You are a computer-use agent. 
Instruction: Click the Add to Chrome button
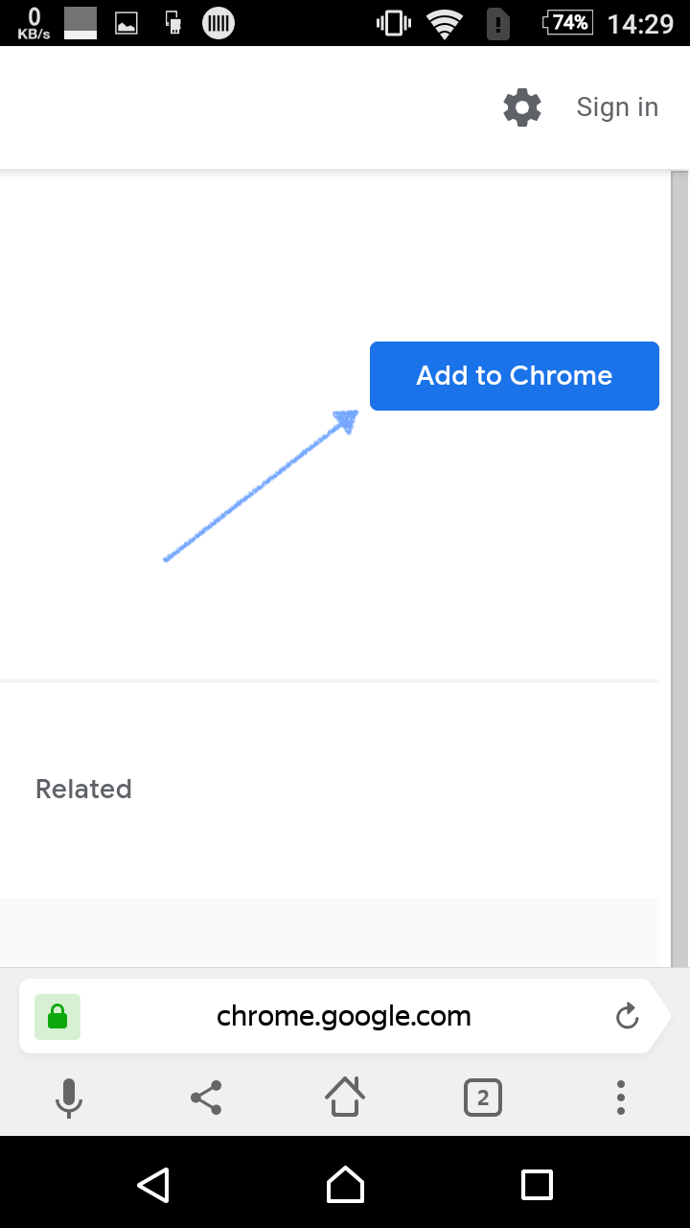(515, 376)
